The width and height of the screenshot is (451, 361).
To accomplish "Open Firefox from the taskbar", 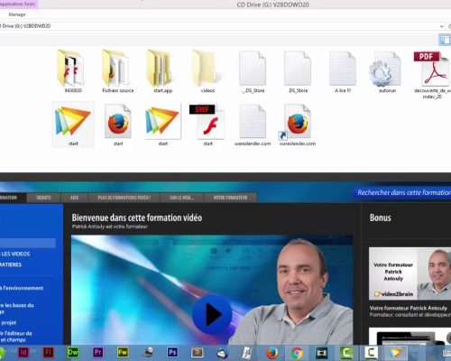I will click(272, 353).
